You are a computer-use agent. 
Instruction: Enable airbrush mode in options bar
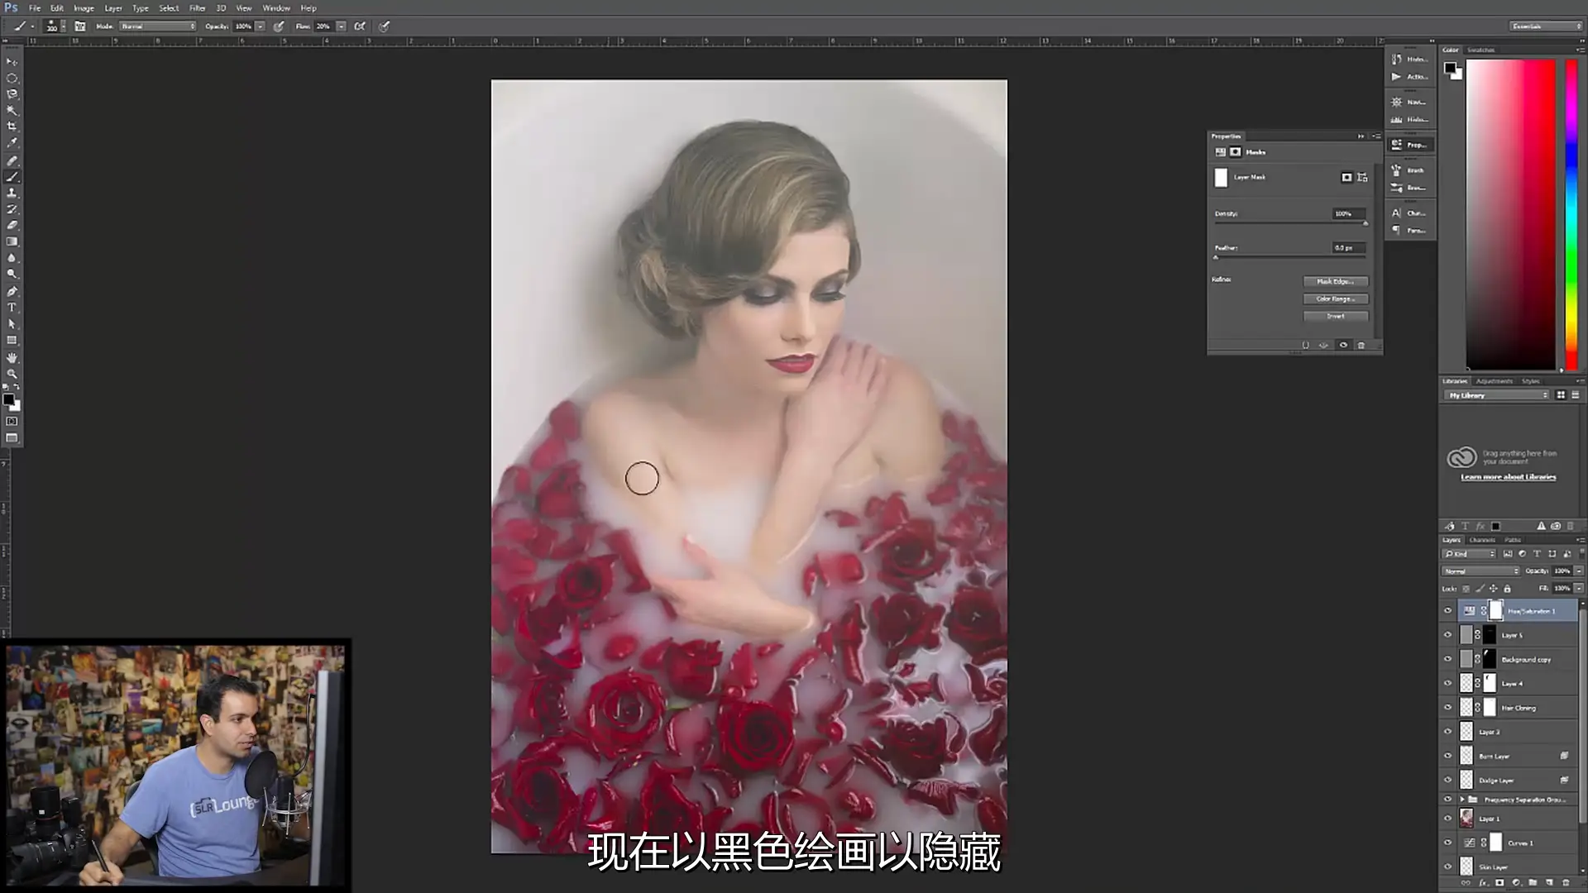click(360, 26)
